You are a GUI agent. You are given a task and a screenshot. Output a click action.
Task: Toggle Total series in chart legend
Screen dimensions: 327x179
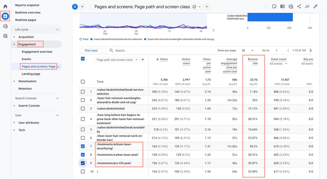84,39
